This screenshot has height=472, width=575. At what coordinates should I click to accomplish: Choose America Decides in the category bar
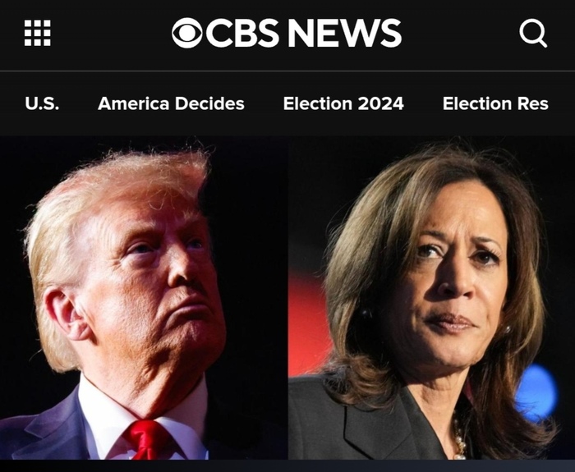(171, 103)
